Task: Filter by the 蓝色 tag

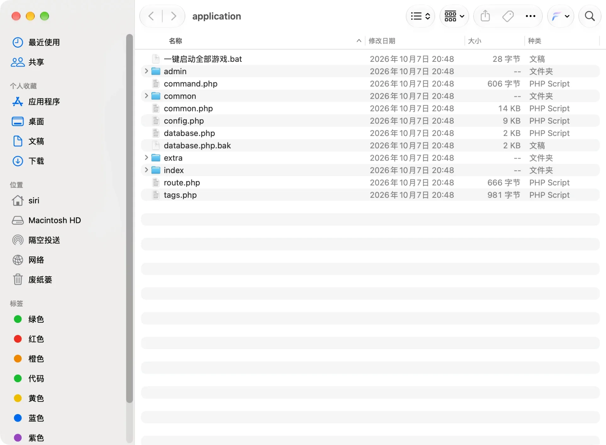Action: pyautogui.click(x=29, y=418)
